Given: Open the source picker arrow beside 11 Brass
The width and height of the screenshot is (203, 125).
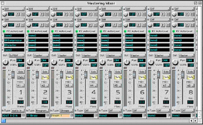Looking at the screenshot, I should [48, 115].
